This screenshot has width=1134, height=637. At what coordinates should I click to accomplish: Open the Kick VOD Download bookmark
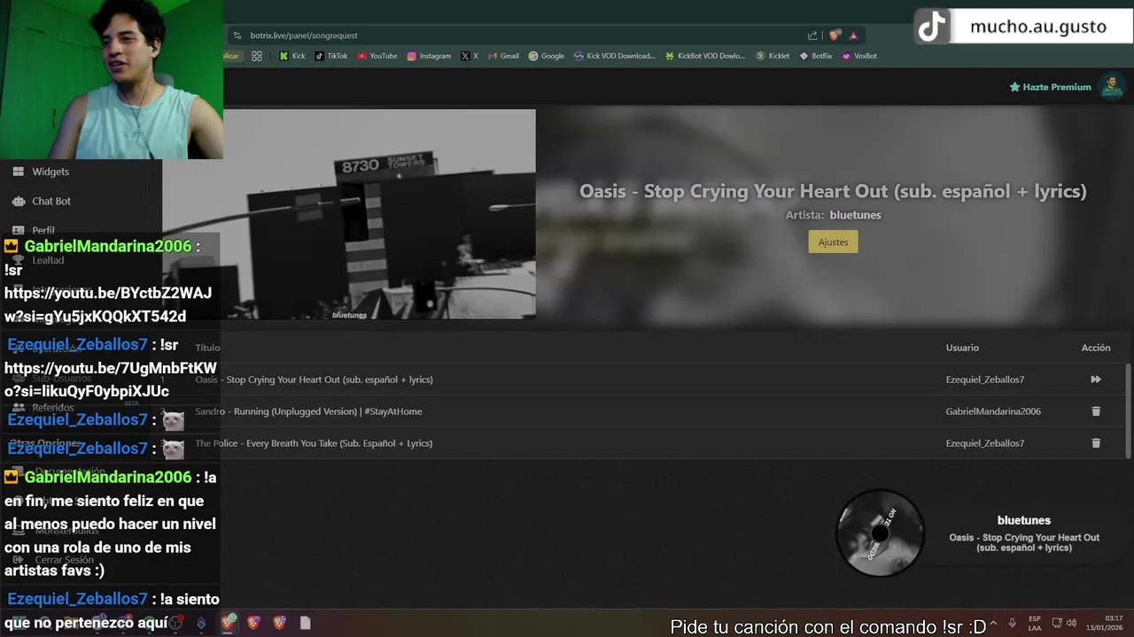[x=615, y=56]
